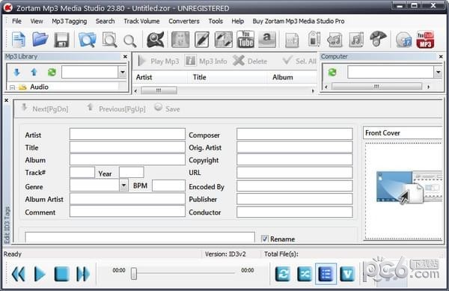The image size is (449, 291).
Task: Open the Converters menu
Action: click(x=184, y=21)
